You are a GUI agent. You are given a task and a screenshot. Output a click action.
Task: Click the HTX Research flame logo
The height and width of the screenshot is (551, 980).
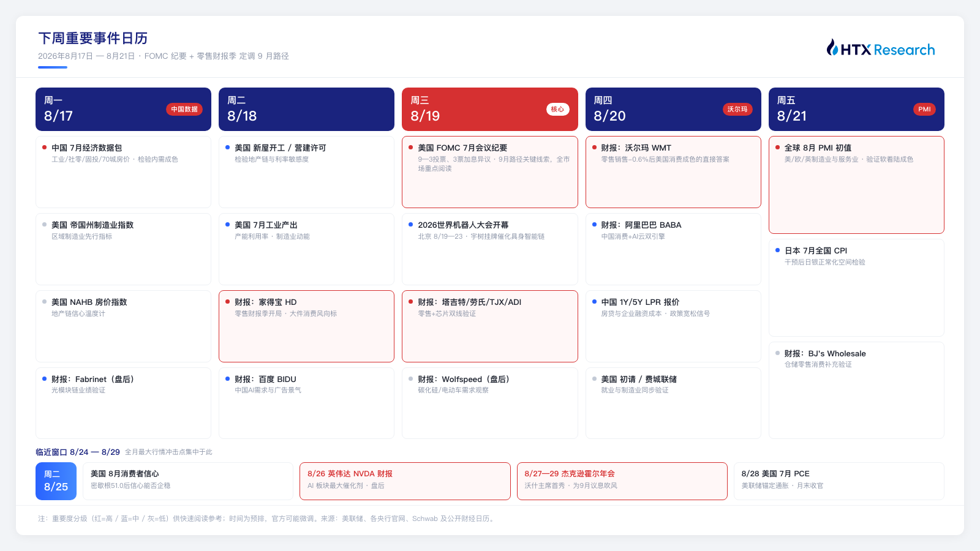[832, 47]
